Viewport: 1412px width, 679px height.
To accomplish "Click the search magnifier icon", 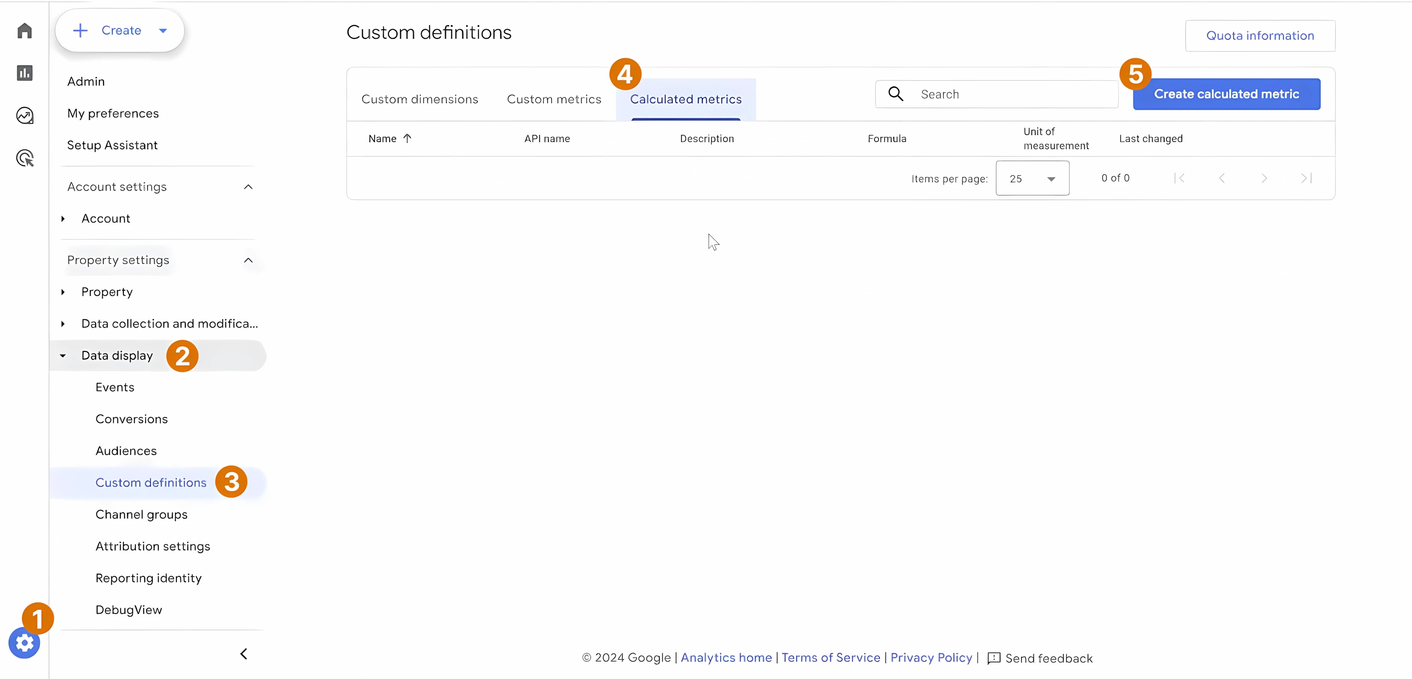I will pyautogui.click(x=896, y=94).
